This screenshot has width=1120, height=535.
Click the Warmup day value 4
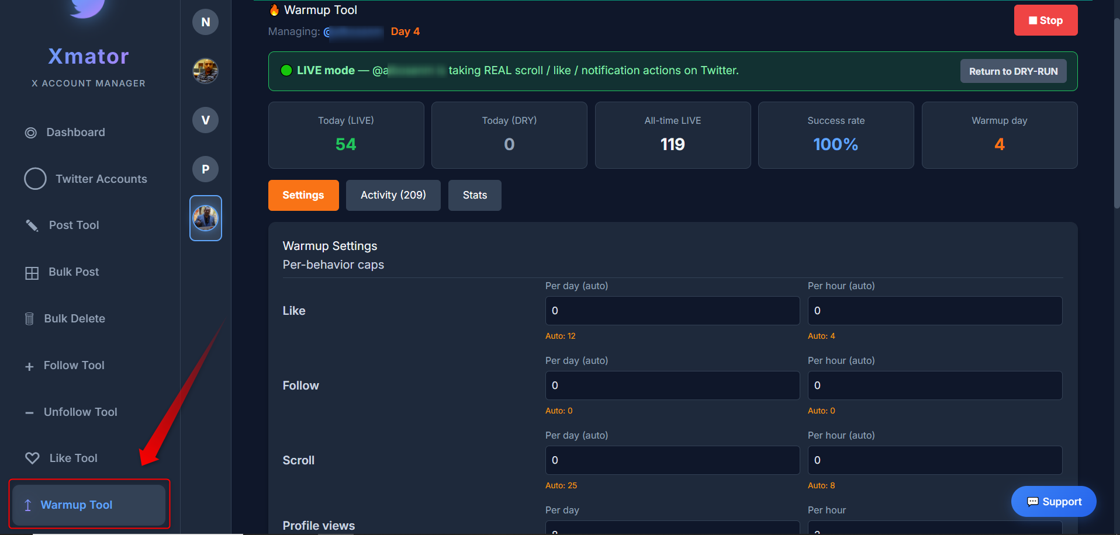click(x=1000, y=144)
